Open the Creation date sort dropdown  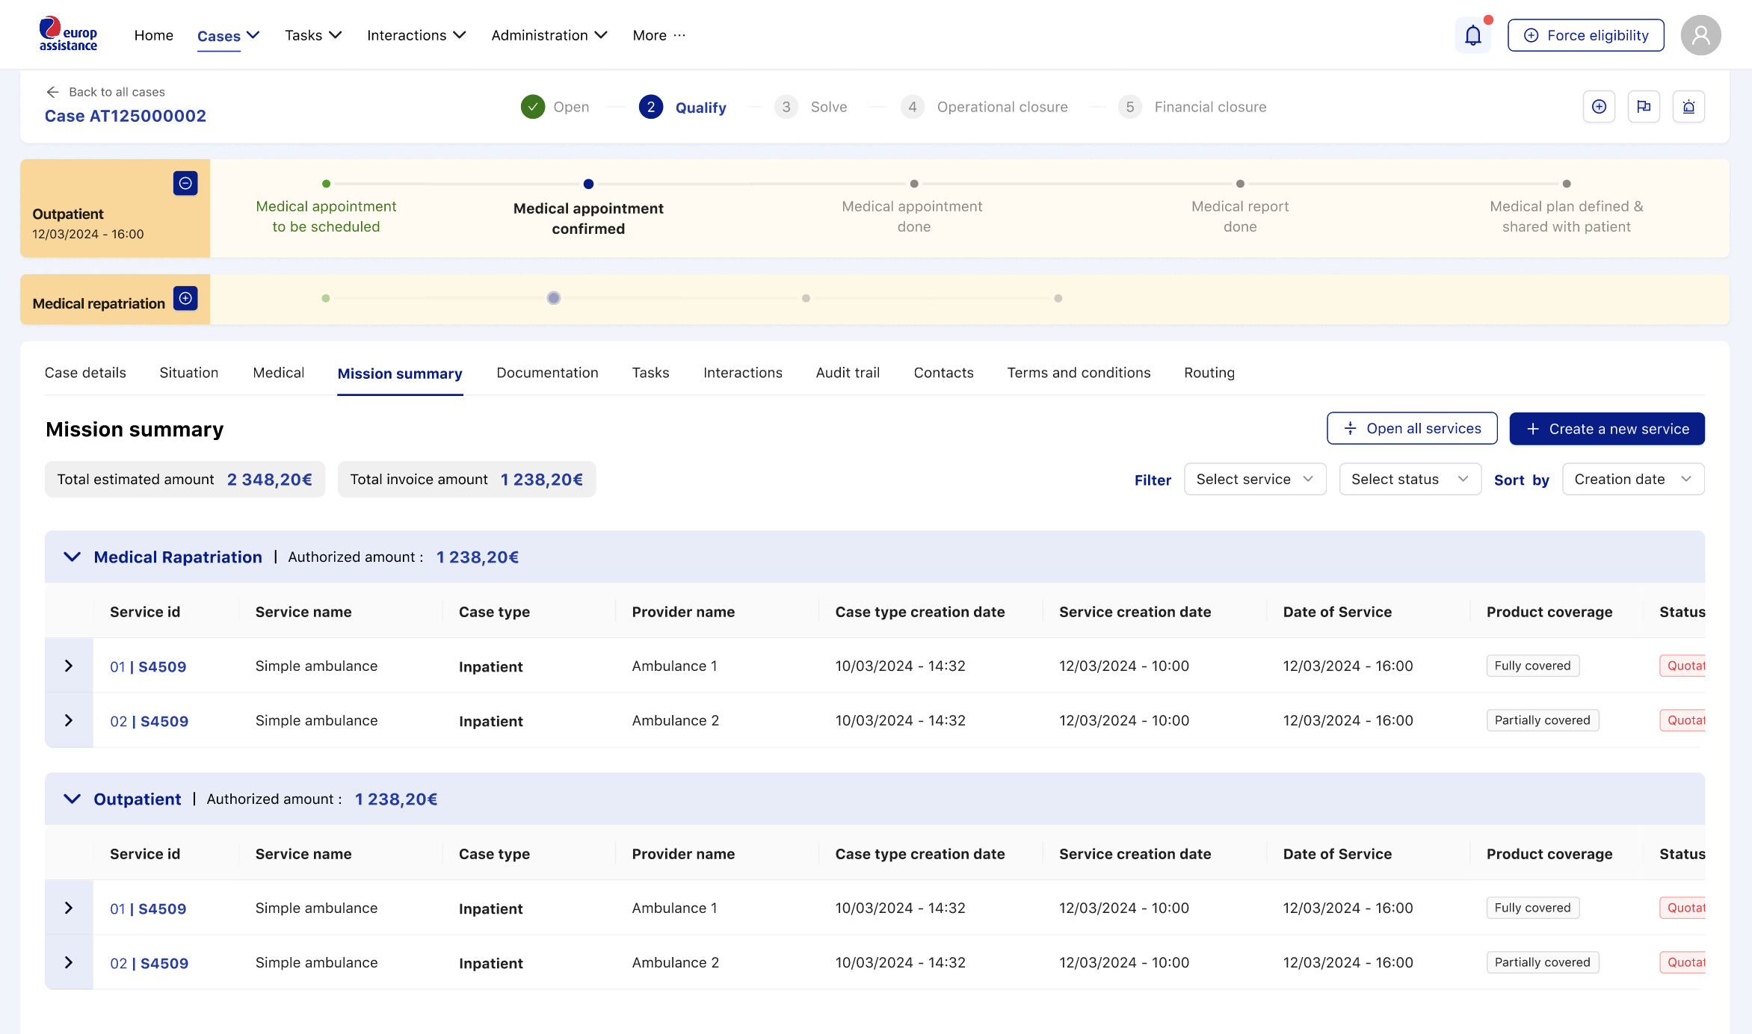point(1633,479)
